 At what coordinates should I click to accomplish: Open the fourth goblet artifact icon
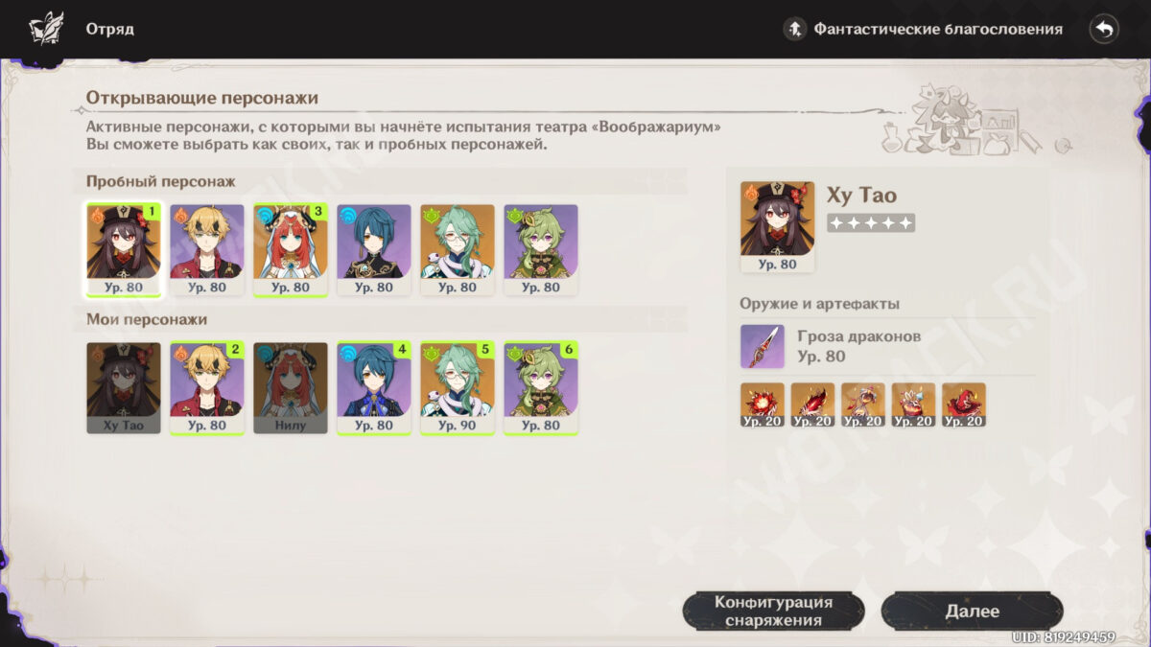pos(913,404)
